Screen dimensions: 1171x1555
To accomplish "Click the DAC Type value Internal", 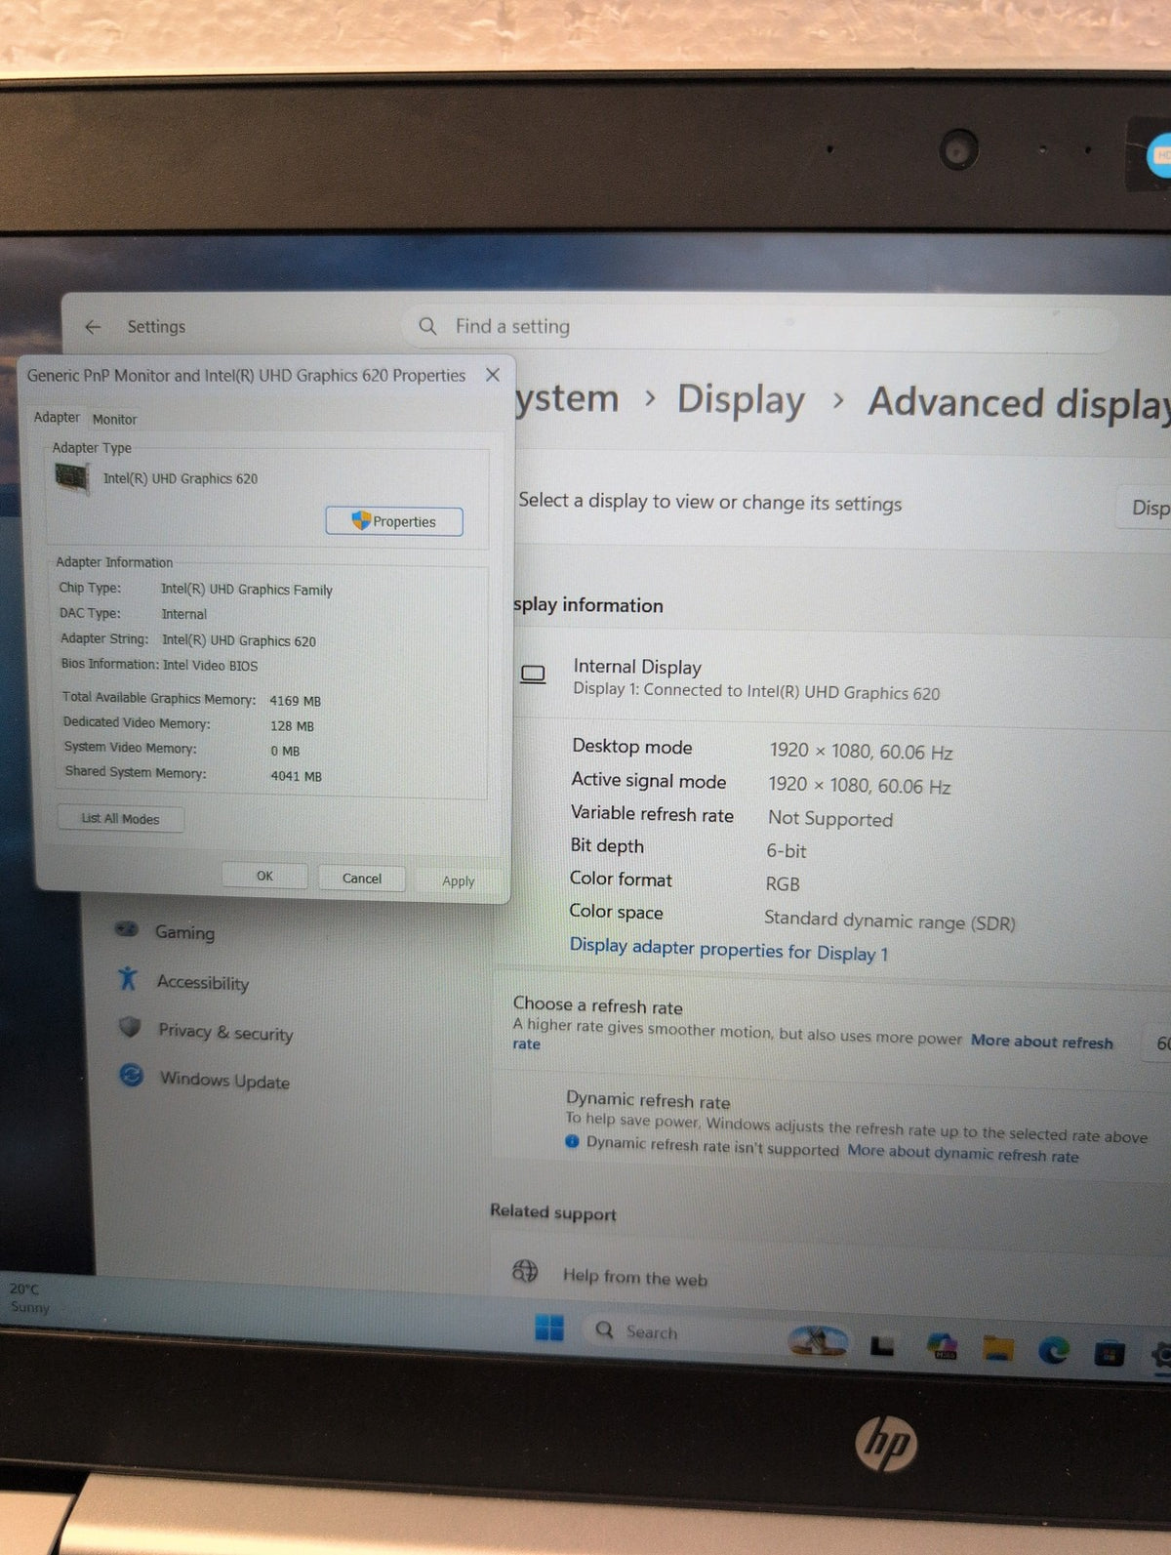I will pyautogui.click(x=184, y=614).
